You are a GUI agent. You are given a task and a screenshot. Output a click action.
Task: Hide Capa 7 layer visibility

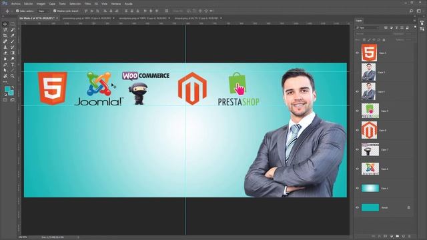pyautogui.click(x=358, y=149)
